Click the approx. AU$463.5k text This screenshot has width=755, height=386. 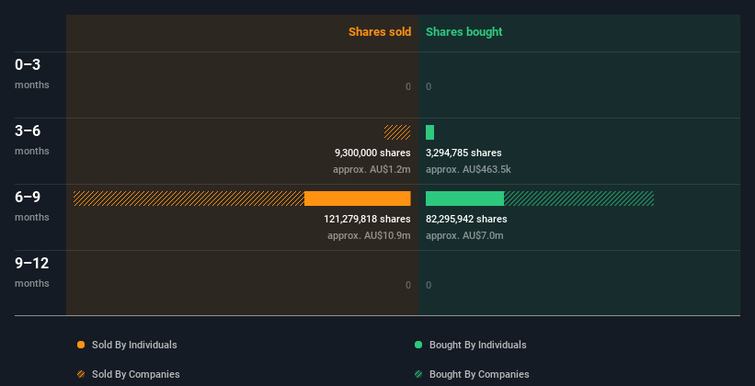[468, 169]
